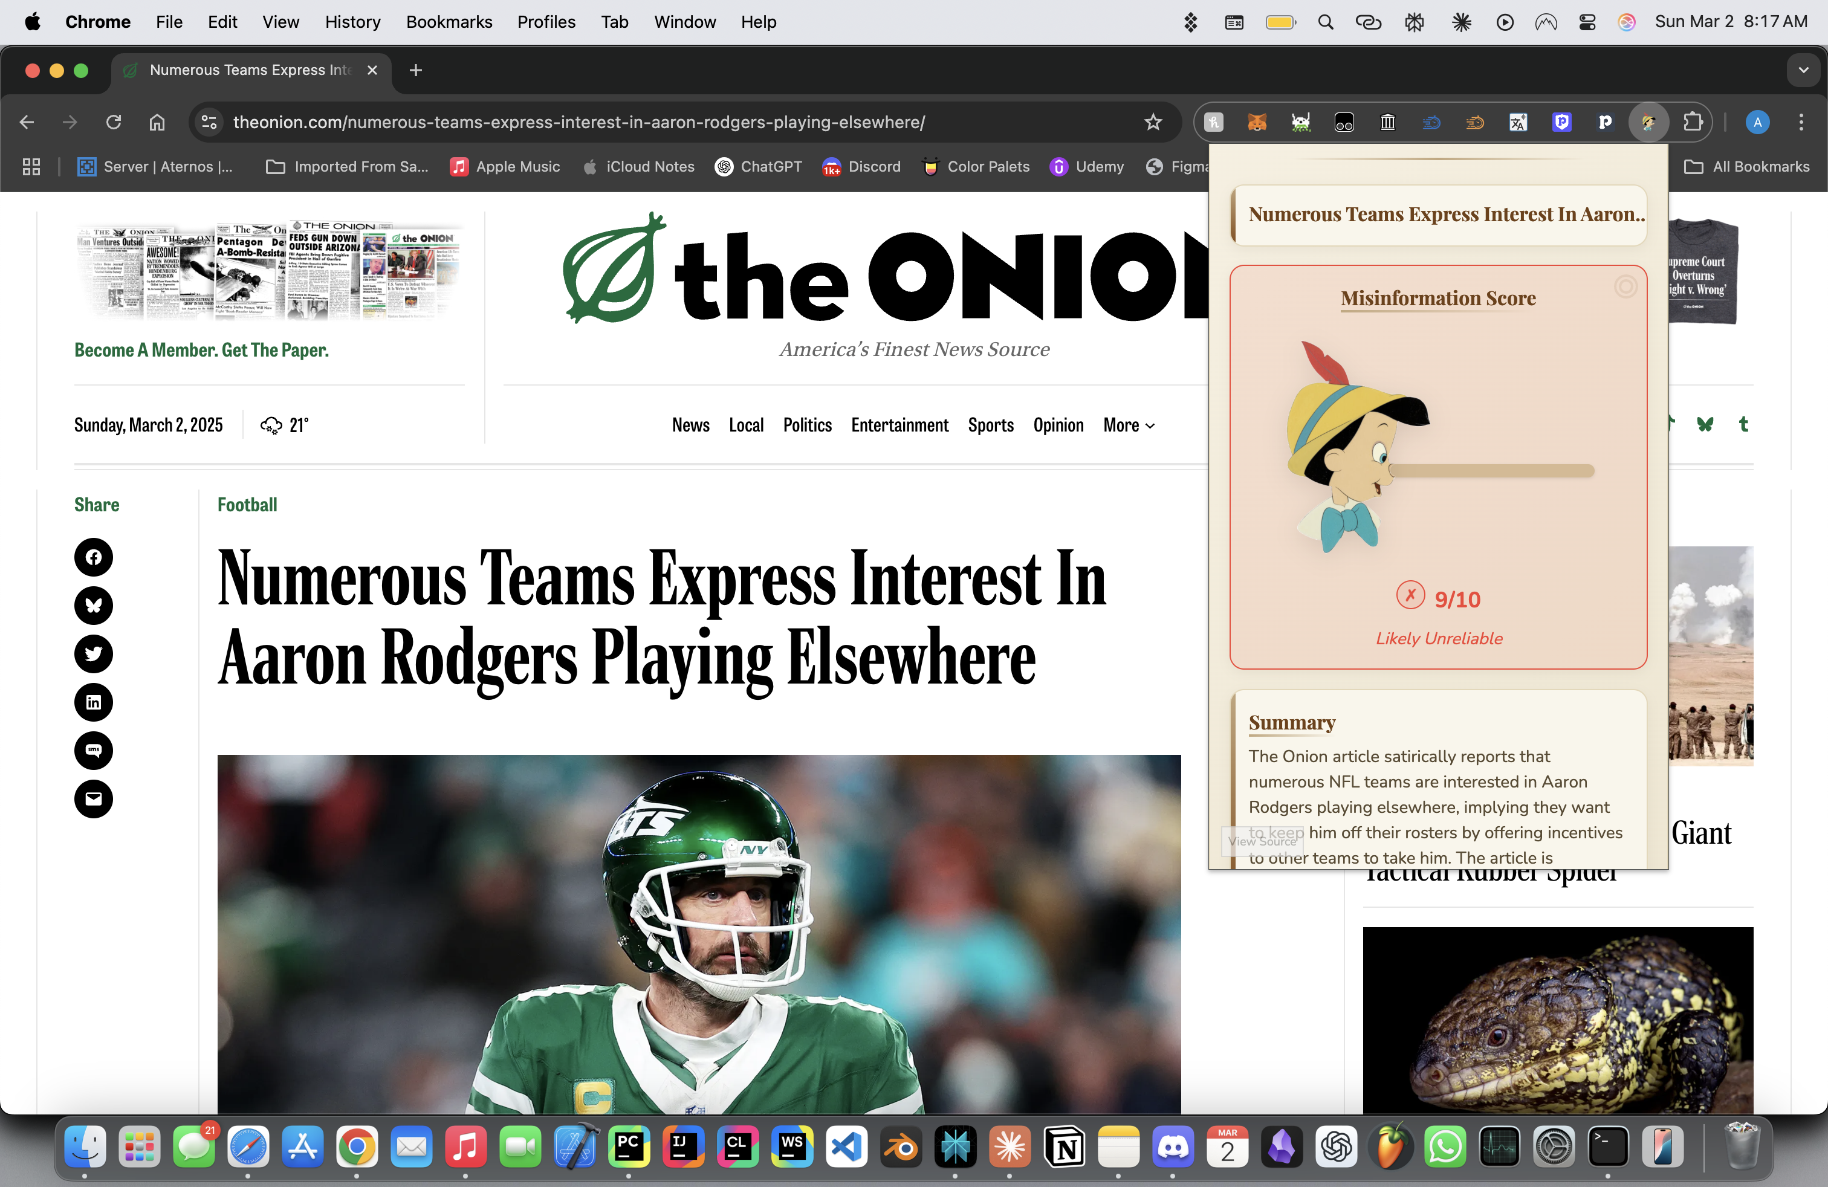
Task: Bookmark this page with the star icon
Action: point(1153,122)
